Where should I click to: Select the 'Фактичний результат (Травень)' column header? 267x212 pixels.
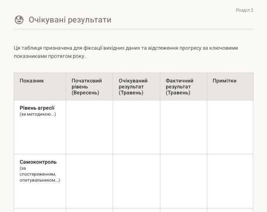click(x=184, y=87)
